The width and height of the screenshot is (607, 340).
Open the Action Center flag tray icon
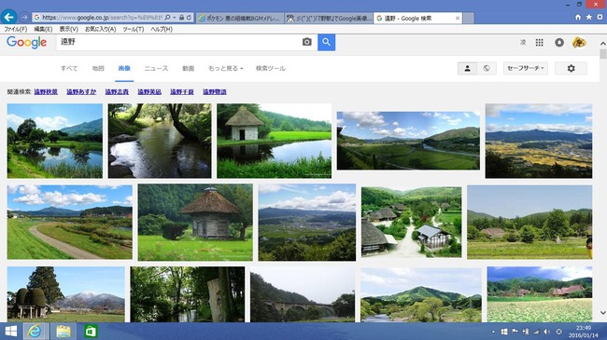tap(515, 332)
